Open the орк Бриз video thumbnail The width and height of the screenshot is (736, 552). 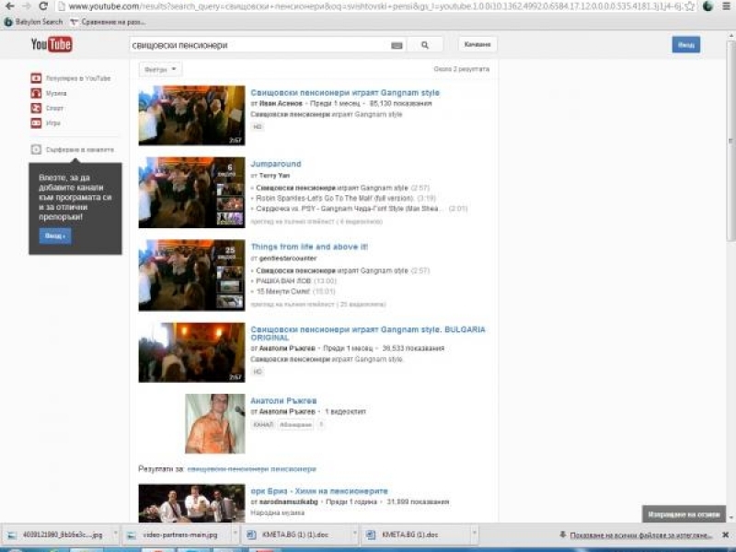(191, 503)
